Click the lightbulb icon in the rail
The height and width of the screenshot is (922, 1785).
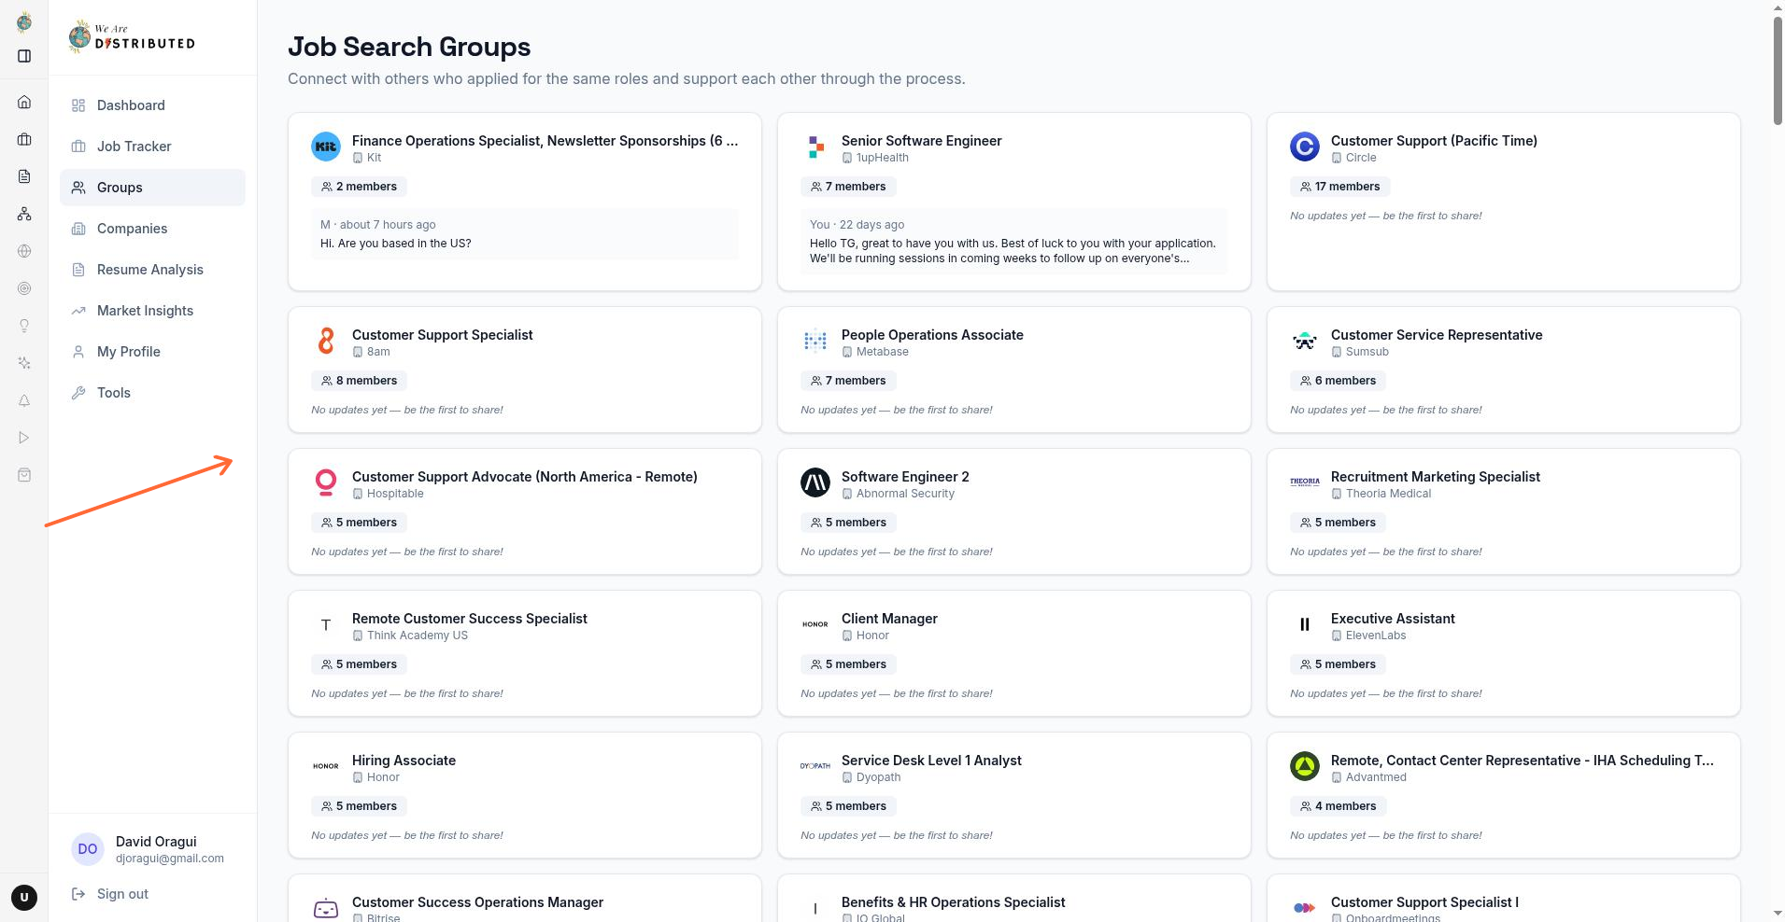click(x=24, y=326)
